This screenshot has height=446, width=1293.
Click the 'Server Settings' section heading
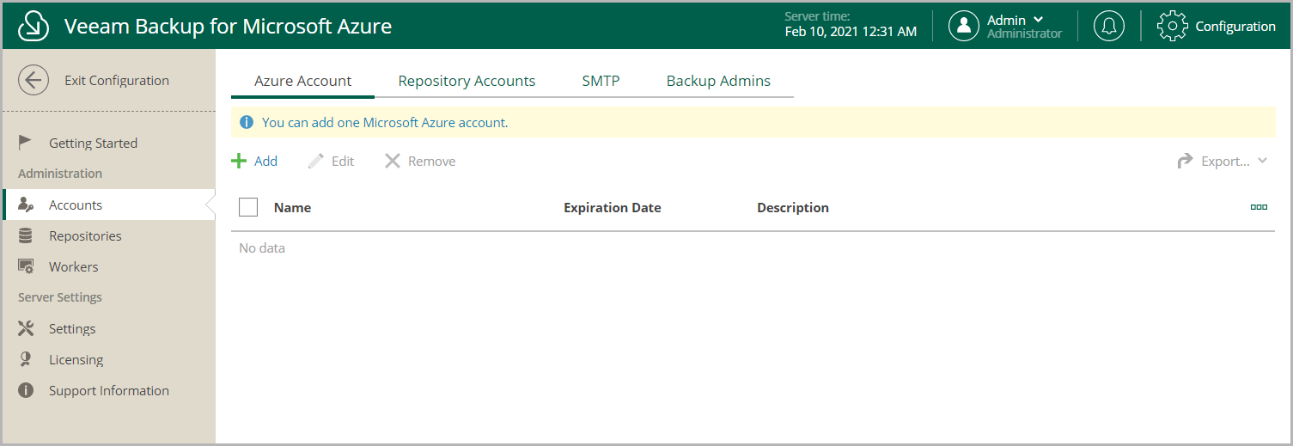coord(60,297)
